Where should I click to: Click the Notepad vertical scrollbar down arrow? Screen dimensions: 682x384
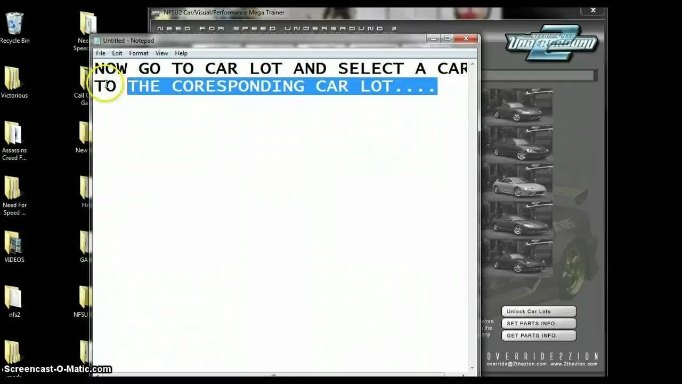472,368
